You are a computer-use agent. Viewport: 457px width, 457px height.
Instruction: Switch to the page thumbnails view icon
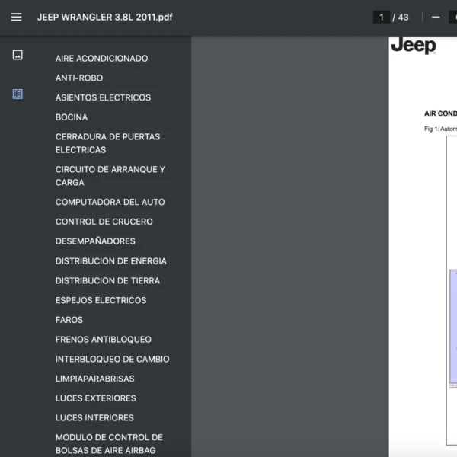click(18, 55)
